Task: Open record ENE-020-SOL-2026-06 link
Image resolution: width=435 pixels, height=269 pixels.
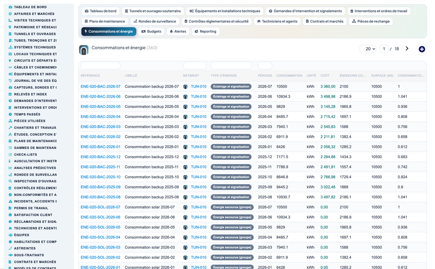Action: 100,218
